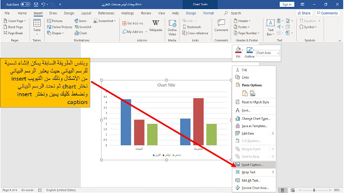Click Cross-reference in Links group
Screen dimensions: 344x193
click(x=195, y=33)
